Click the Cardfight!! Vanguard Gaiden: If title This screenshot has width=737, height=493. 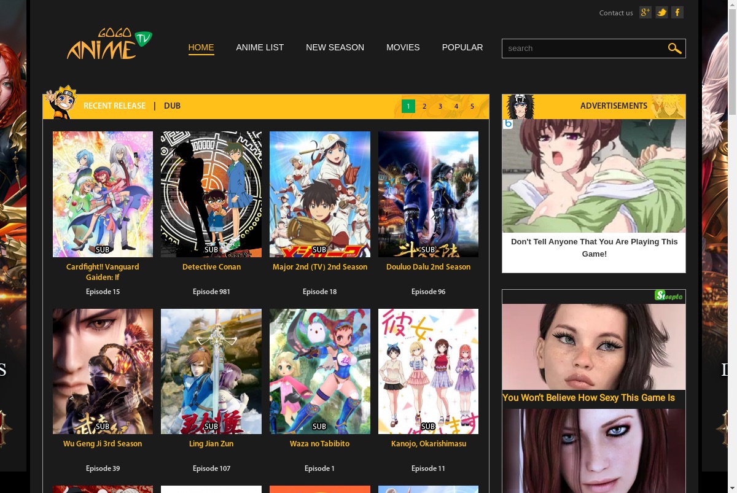(103, 272)
